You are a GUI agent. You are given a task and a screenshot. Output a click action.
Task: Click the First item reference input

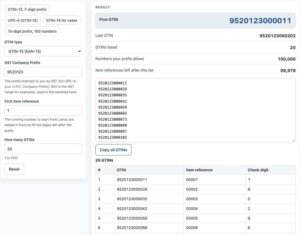(x=43, y=110)
